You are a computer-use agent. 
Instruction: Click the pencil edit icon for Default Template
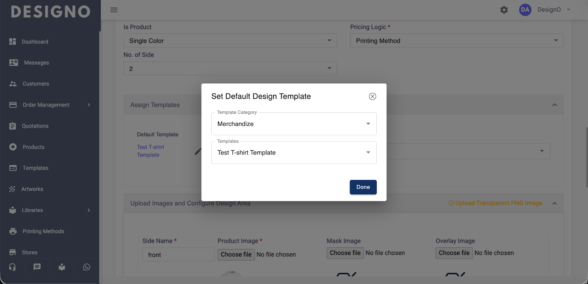point(198,151)
